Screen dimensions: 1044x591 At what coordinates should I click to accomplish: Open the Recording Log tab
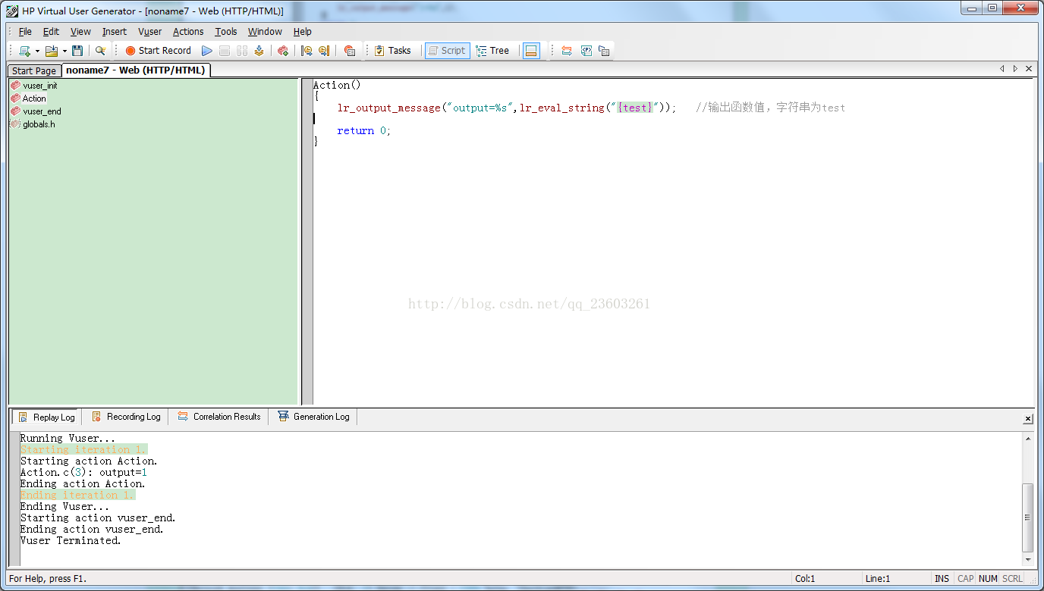[x=126, y=417]
